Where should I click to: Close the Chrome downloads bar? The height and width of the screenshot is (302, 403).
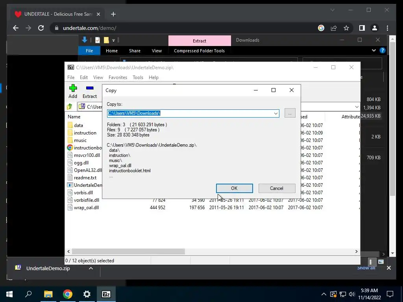point(388,268)
